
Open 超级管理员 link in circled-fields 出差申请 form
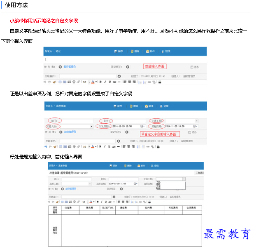click(70, 132)
